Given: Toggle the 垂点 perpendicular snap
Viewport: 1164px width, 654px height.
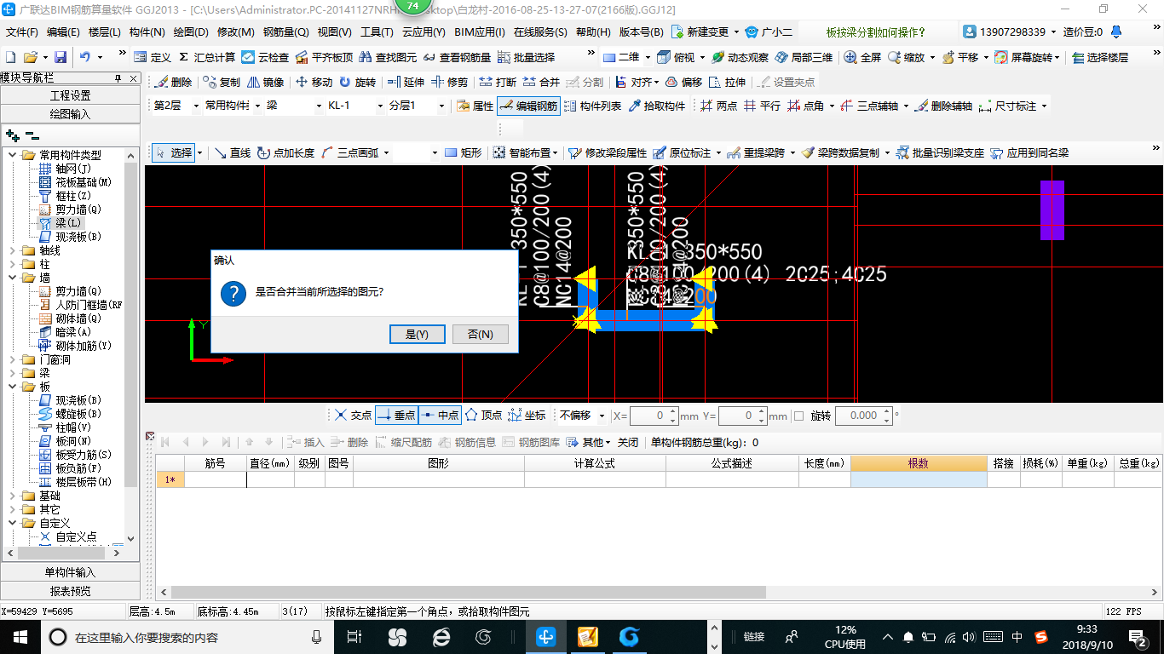Looking at the screenshot, I should tap(396, 416).
